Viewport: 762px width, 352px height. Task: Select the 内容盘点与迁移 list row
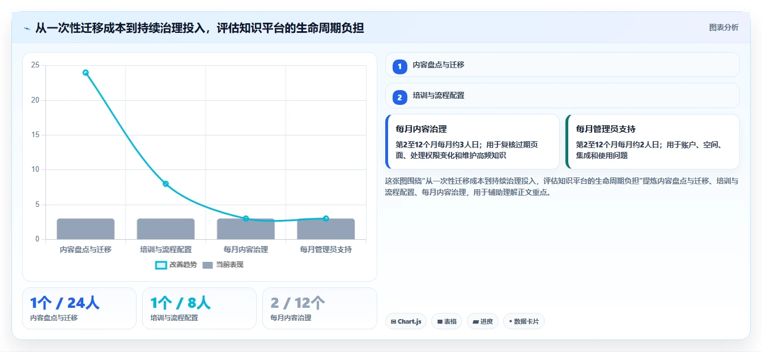562,65
